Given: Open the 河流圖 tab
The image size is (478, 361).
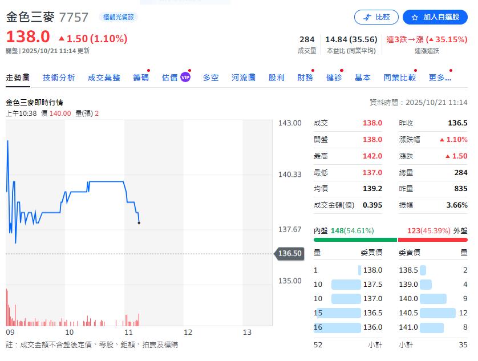Looking at the screenshot, I should 244,78.
